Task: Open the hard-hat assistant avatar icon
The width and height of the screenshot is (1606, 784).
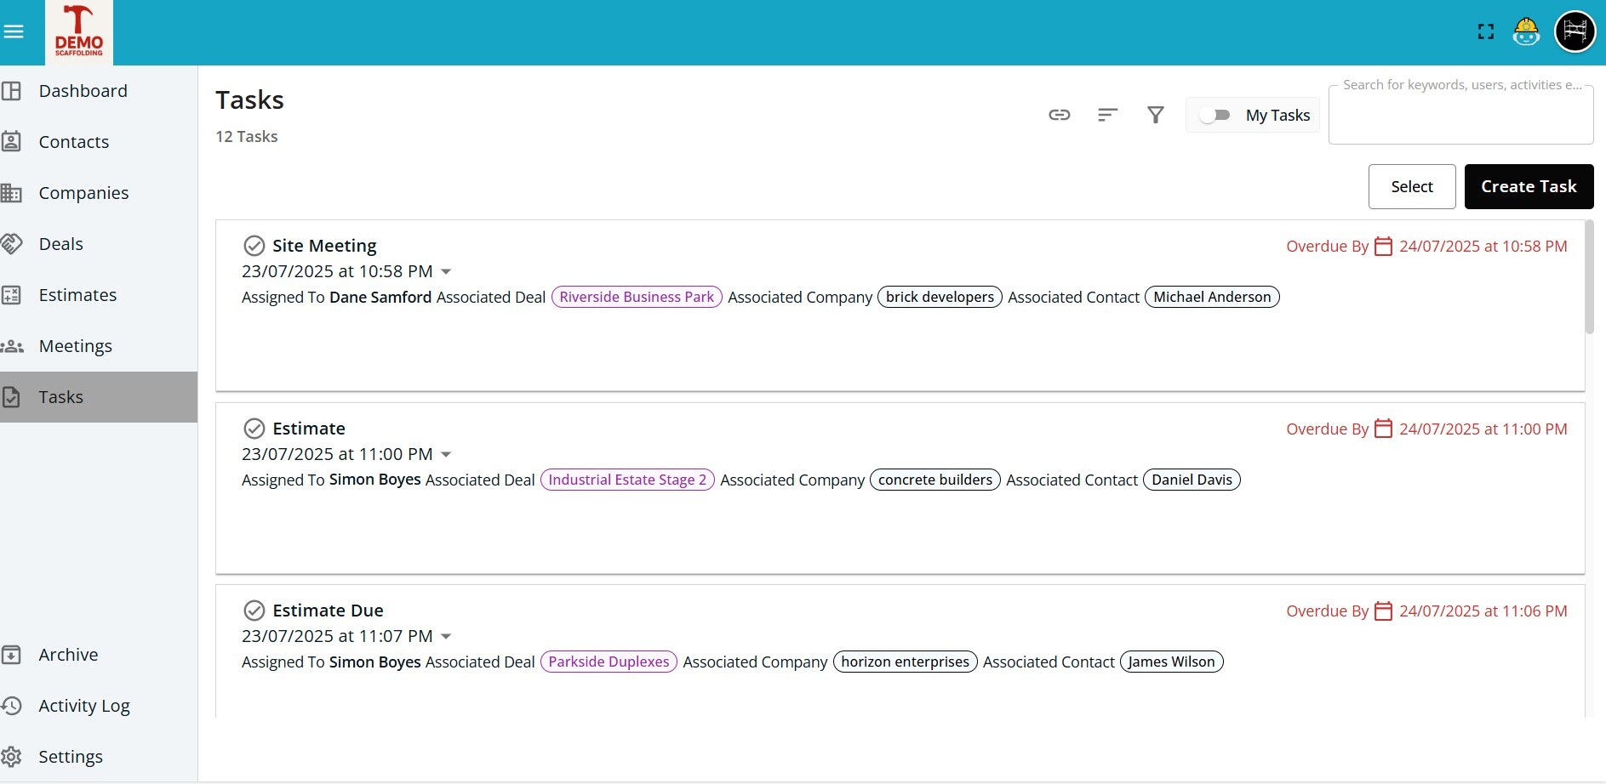Action: 1526,32
